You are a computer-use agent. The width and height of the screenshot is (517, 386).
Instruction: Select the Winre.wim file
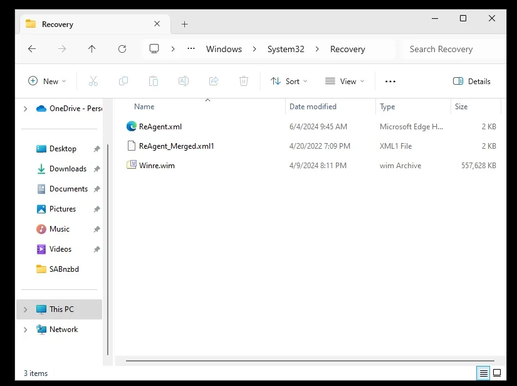click(x=157, y=166)
